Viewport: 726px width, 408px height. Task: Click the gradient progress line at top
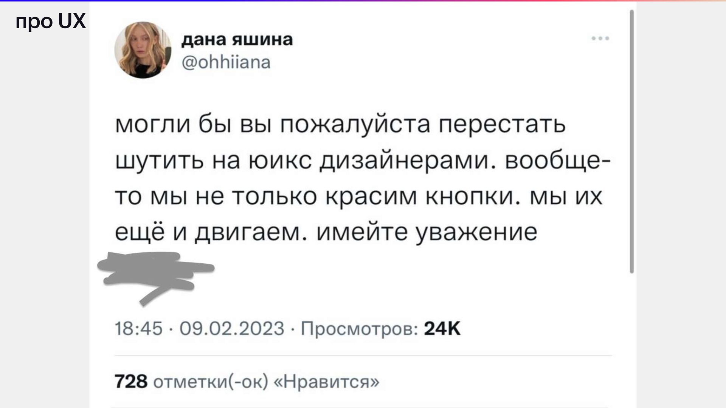pyautogui.click(x=363, y=1)
